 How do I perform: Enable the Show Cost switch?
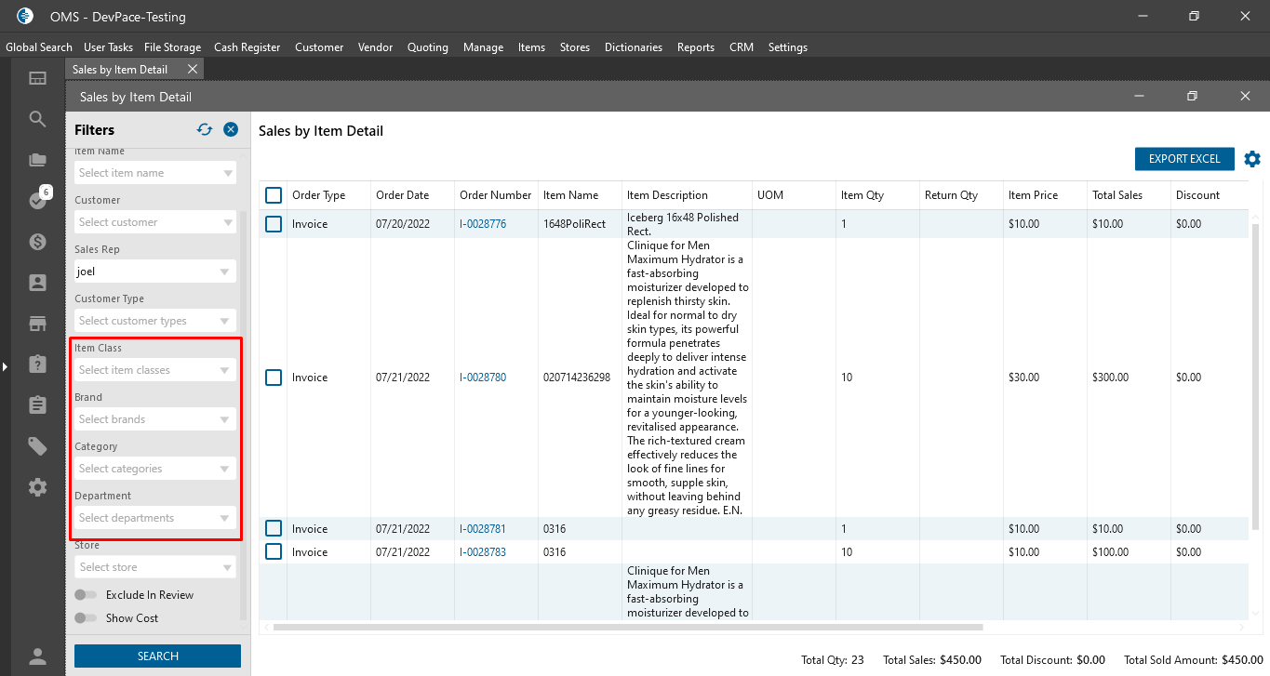86,618
